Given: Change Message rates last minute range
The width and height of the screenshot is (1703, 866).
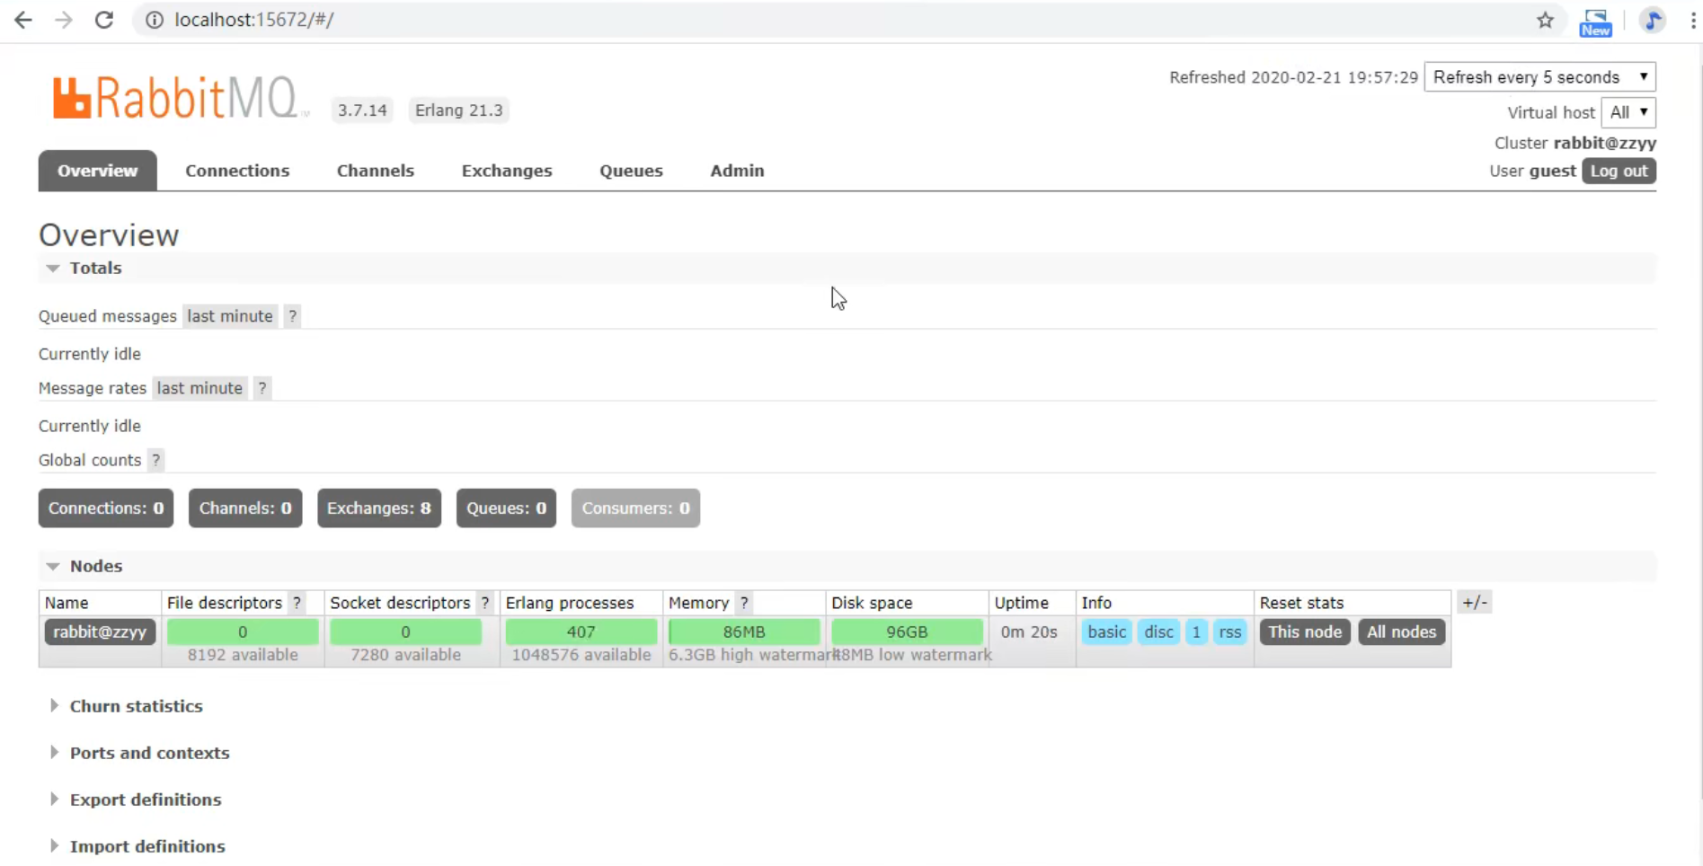Looking at the screenshot, I should click(200, 388).
